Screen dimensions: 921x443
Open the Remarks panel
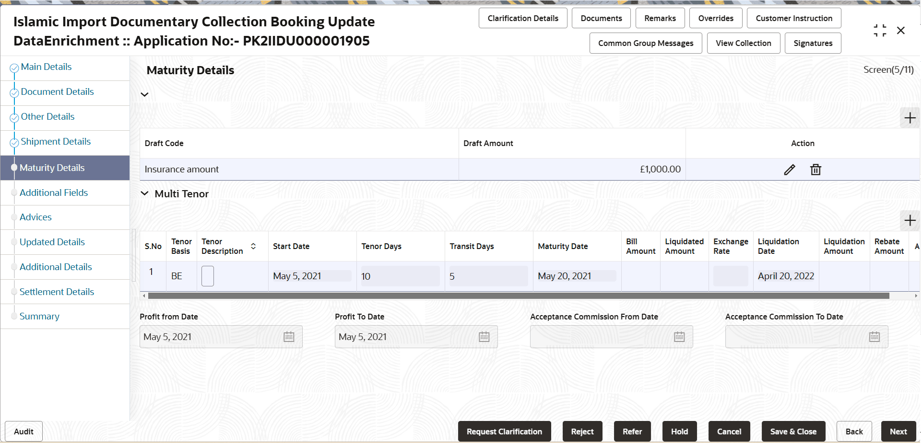(660, 18)
